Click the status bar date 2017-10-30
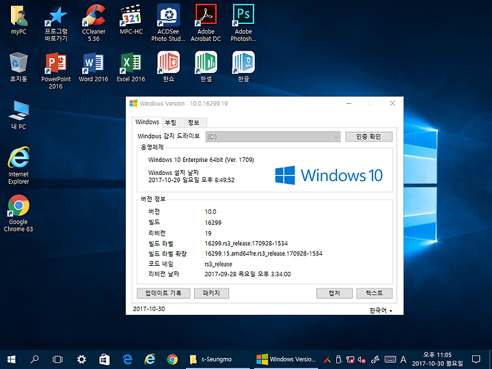This screenshot has height=369, width=492. click(149, 309)
